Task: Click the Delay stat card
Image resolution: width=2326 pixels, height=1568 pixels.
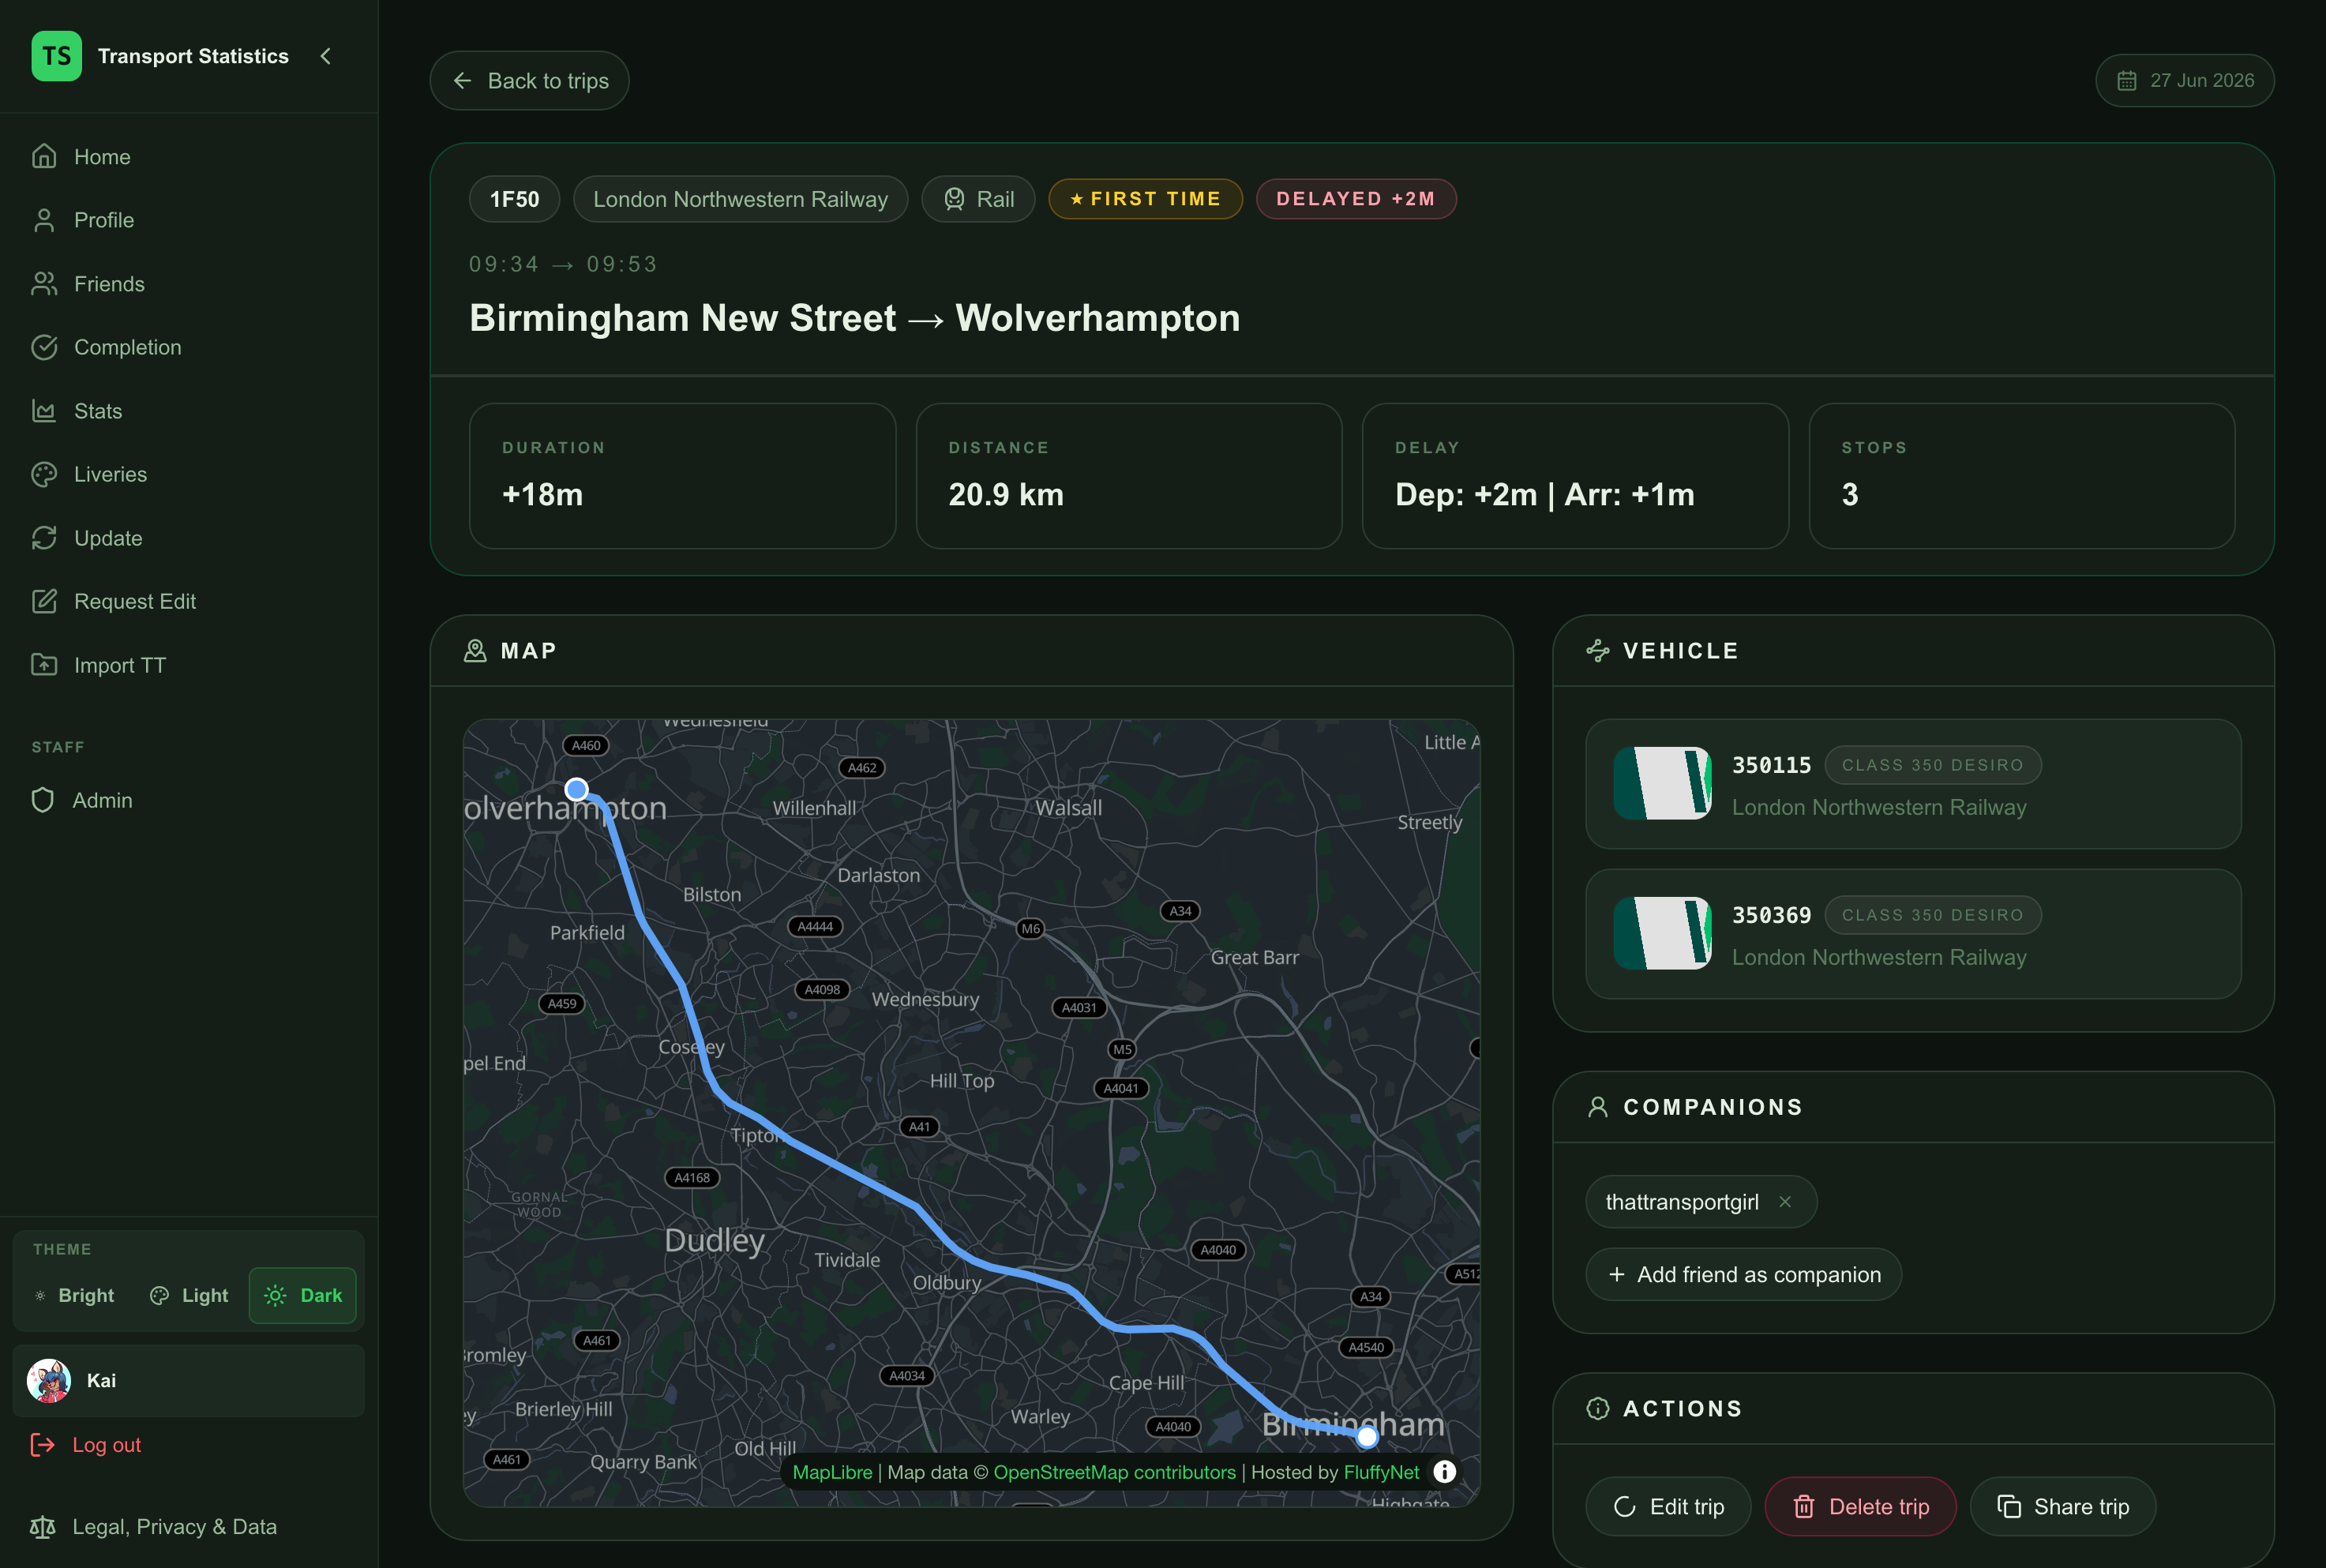Action: tap(1575, 476)
